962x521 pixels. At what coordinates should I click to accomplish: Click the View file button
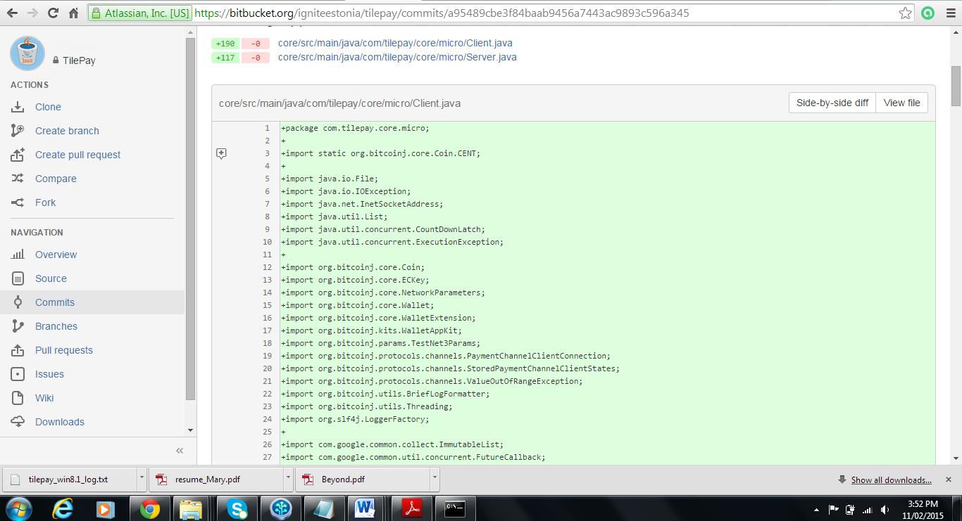pyautogui.click(x=902, y=103)
